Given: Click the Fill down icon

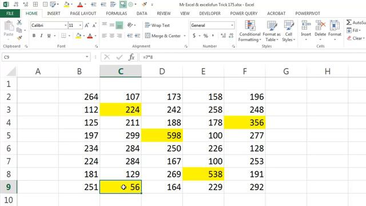Looking at the screenshot, I should click(349, 30).
